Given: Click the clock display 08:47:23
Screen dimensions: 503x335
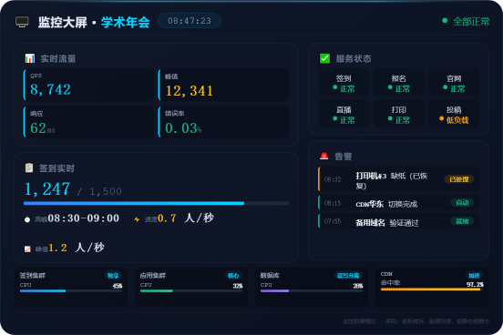Looking at the screenshot, I should 190,21.
